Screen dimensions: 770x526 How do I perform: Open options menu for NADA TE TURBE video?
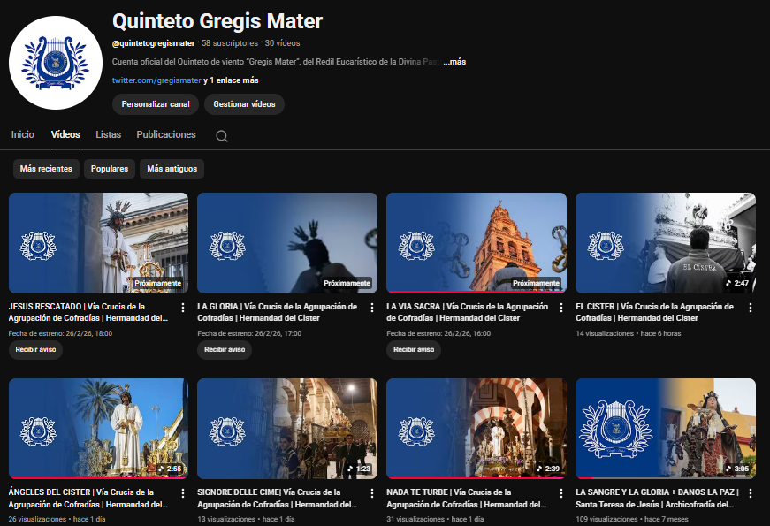pyautogui.click(x=561, y=492)
